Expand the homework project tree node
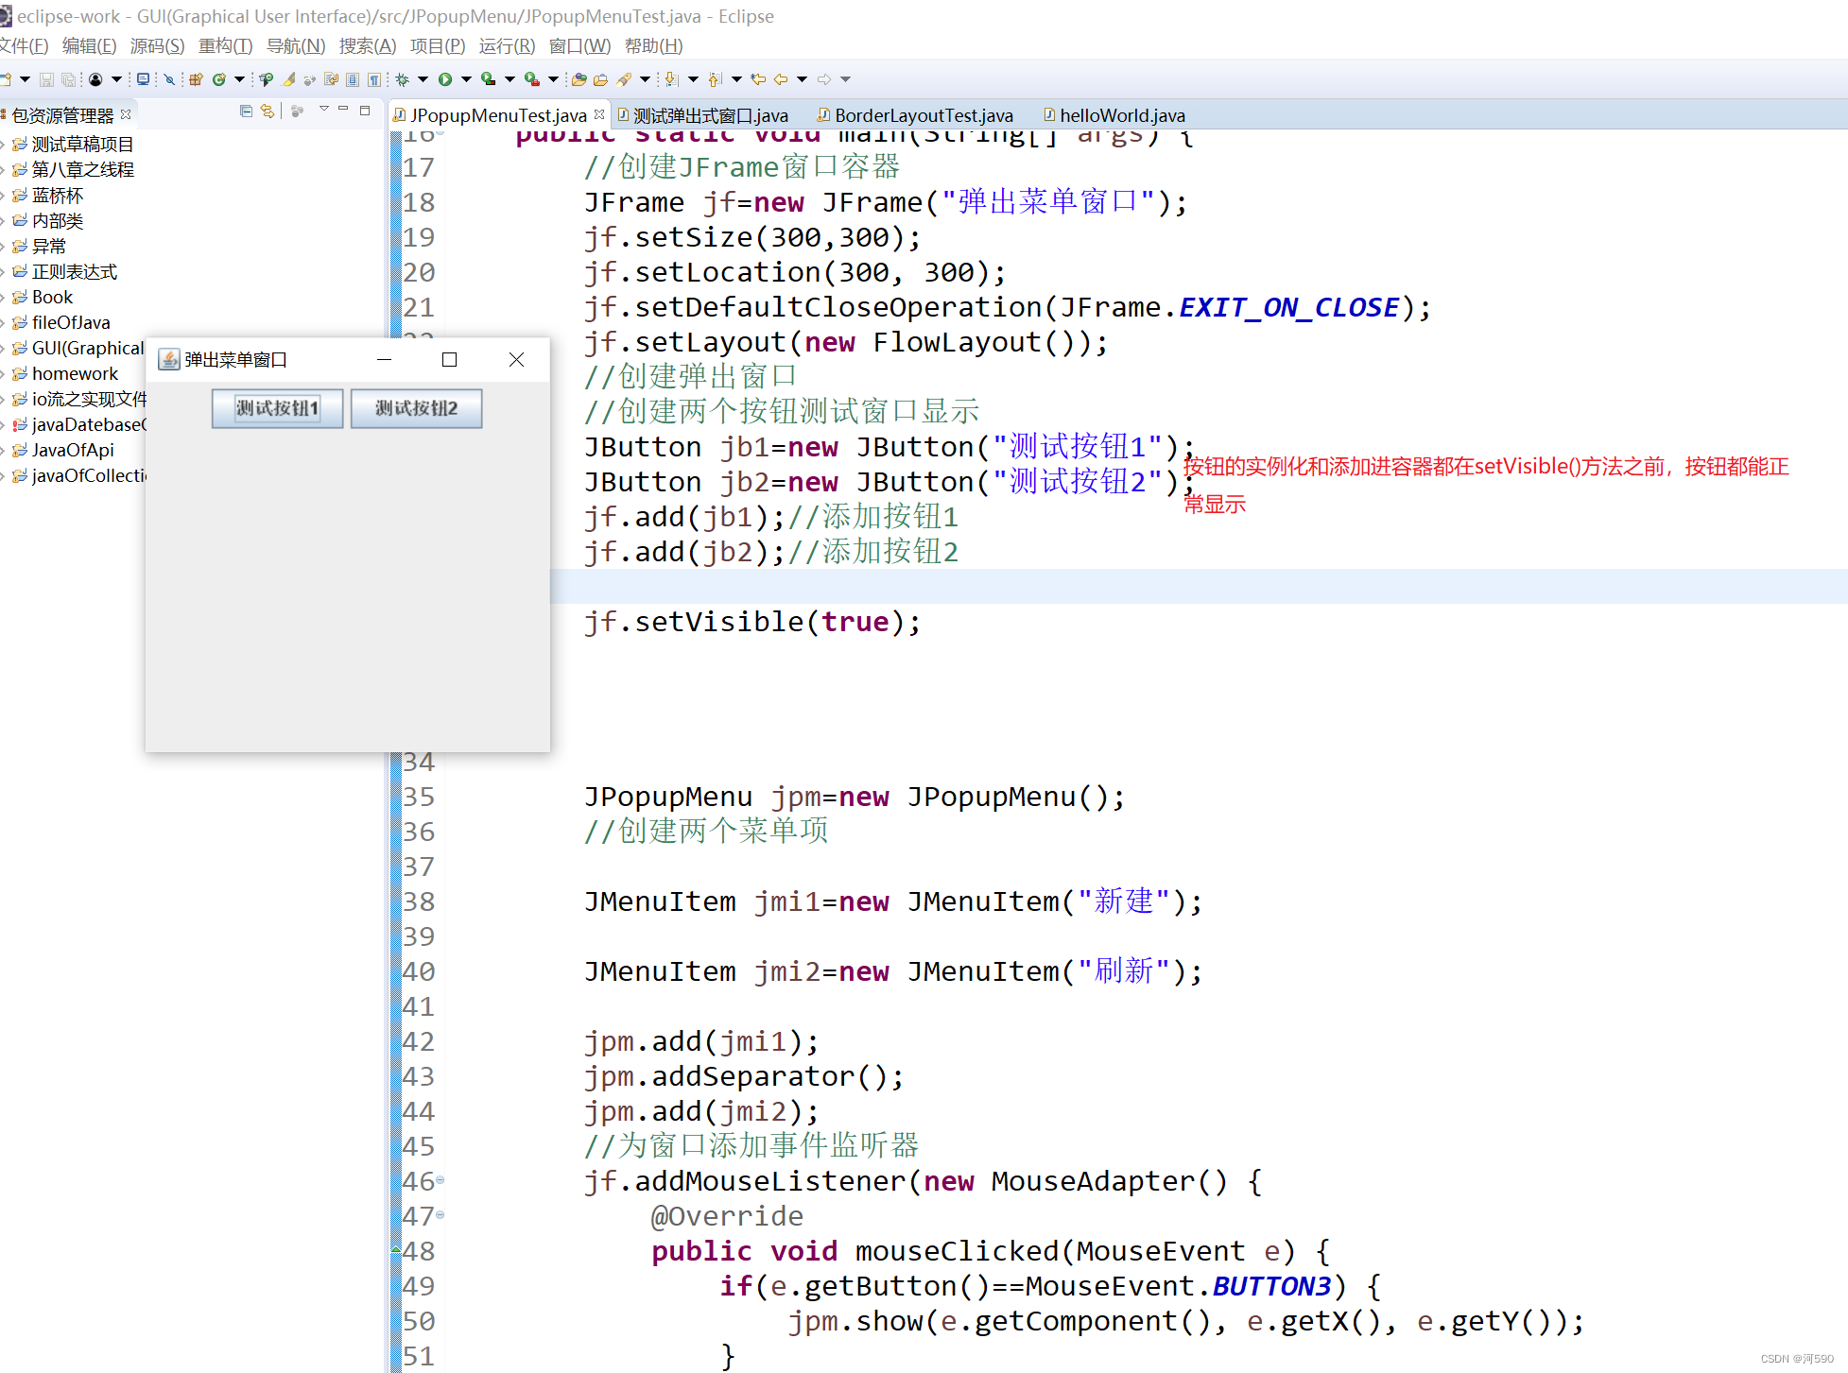1848x1373 pixels. [4, 374]
